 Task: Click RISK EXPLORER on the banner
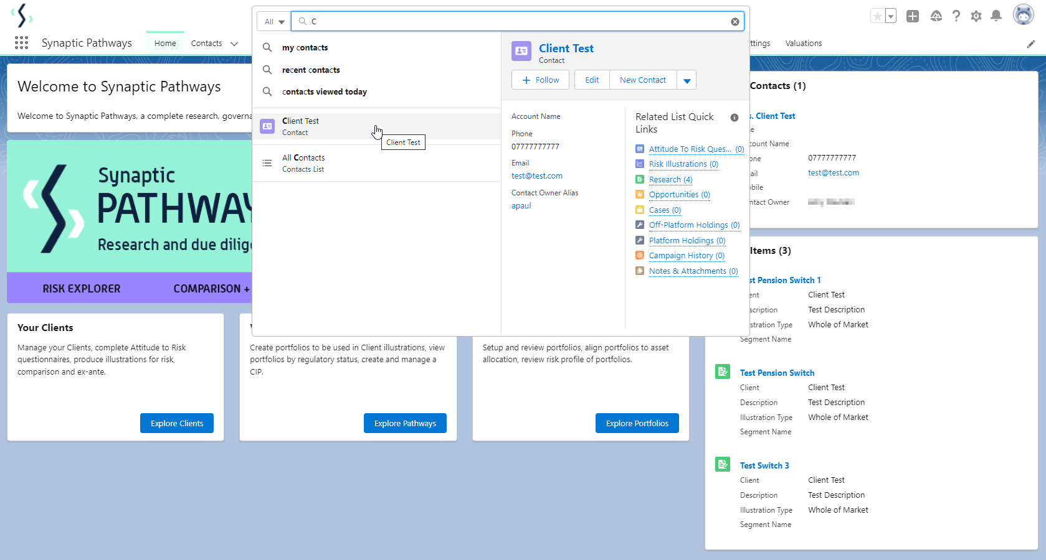pyautogui.click(x=82, y=289)
